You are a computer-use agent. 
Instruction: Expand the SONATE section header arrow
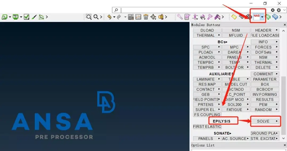click(x=230, y=133)
